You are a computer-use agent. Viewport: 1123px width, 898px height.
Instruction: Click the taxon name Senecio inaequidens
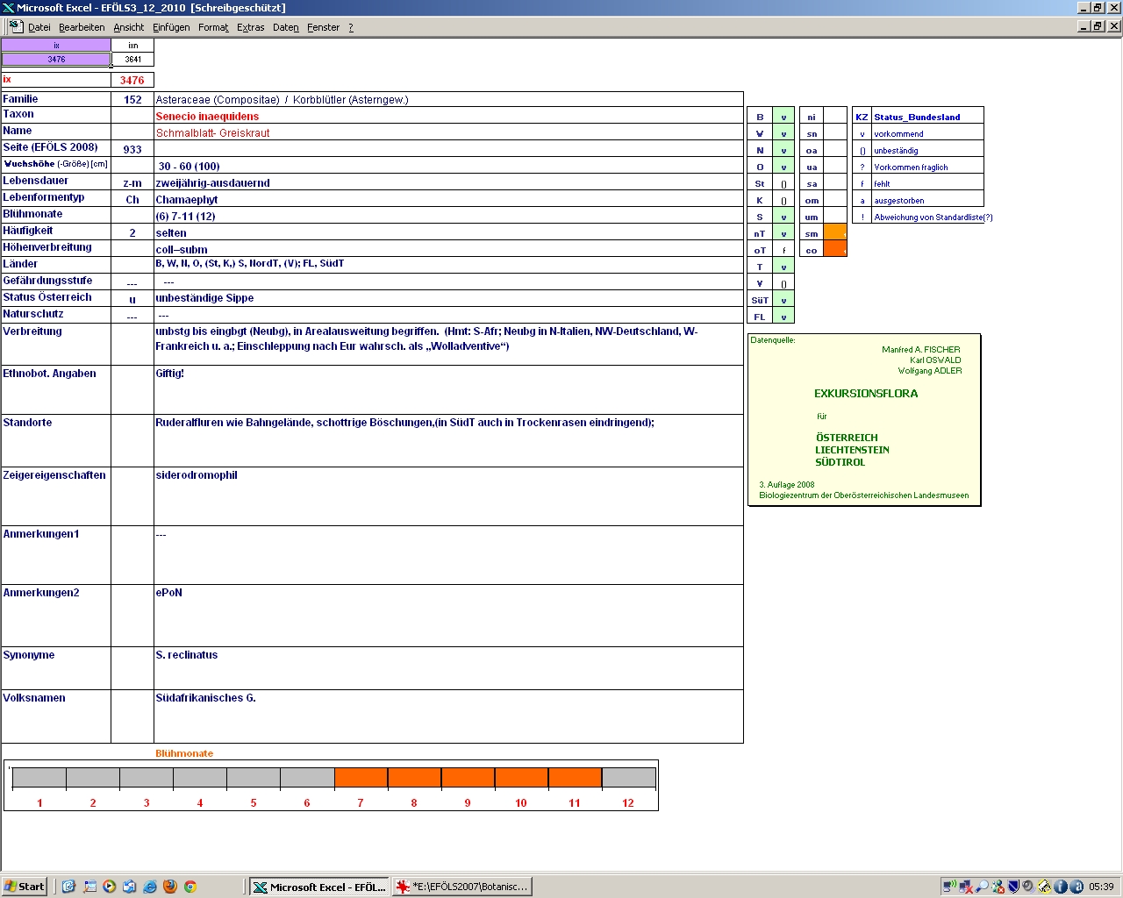pos(207,116)
